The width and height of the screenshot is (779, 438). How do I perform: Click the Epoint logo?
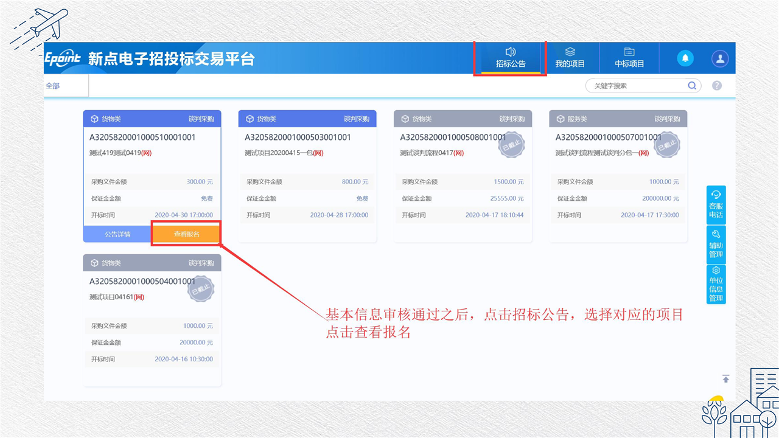[x=63, y=58]
